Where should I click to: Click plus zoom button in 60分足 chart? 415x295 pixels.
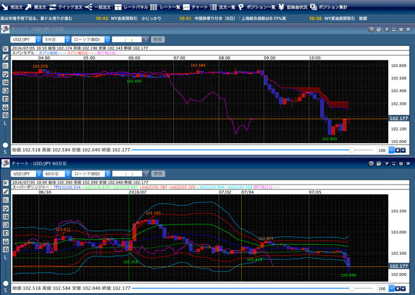pyautogui.click(x=397, y=288)
